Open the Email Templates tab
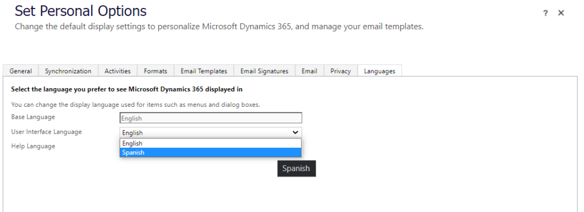Screen dimensions: 584x212 [x=204, y=71]
